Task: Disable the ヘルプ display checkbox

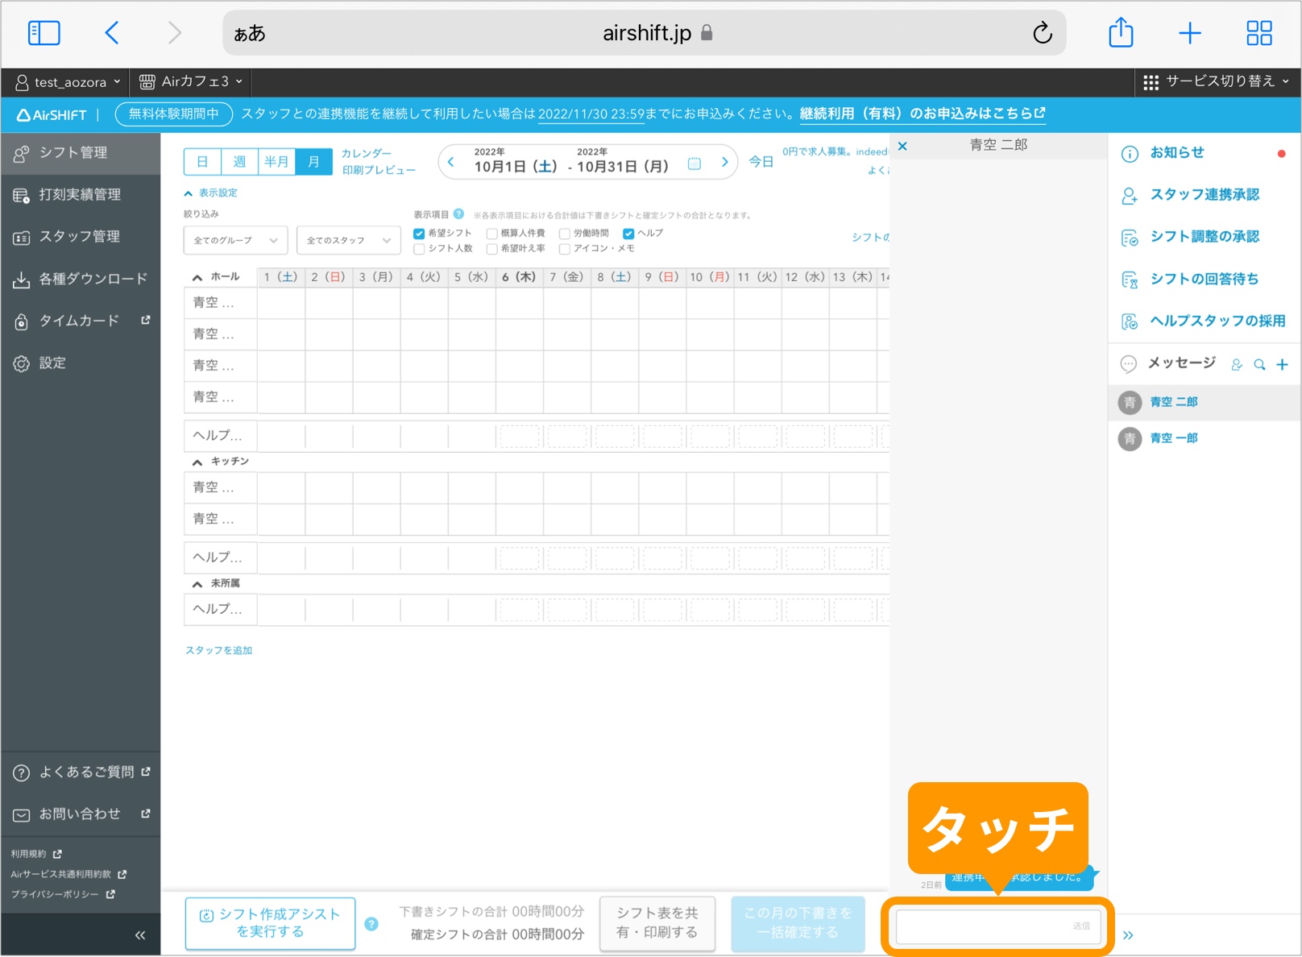Action: tap(628, 233)
